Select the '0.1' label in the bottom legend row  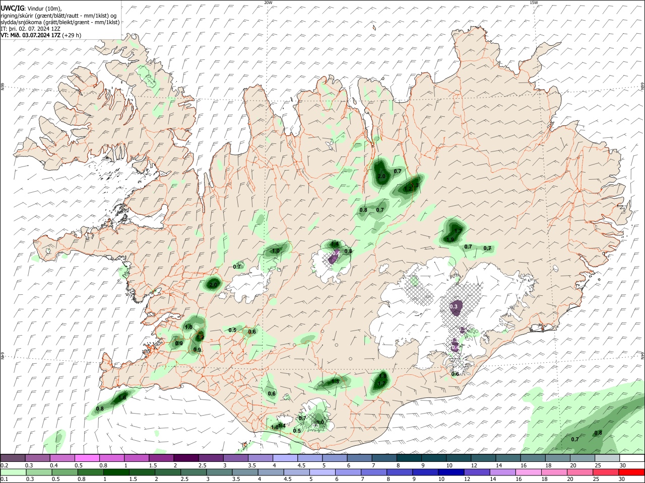[4, 480]
